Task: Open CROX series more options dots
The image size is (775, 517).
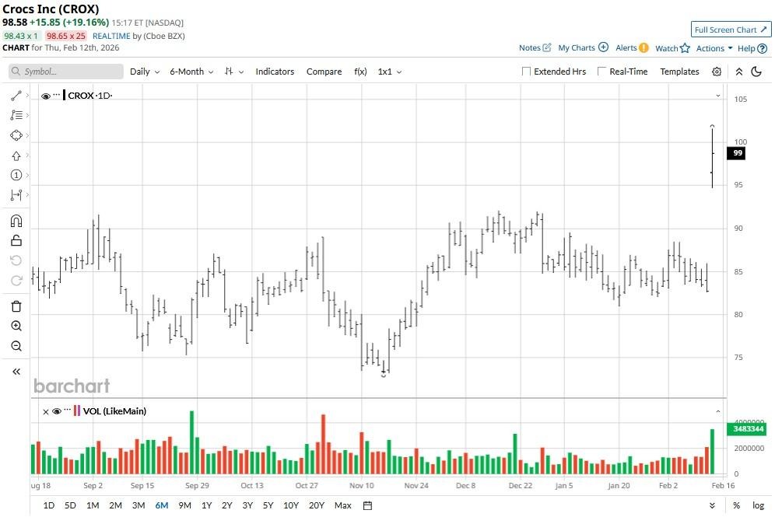Action: (x=56, y=94)
